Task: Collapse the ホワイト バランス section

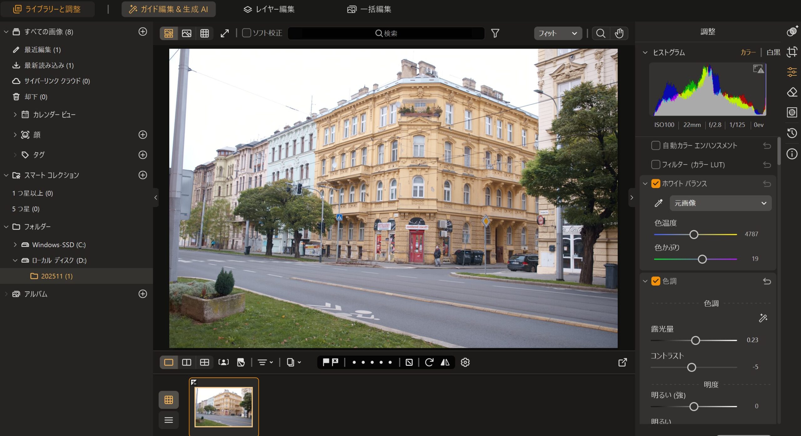Action: coord(645,184)
